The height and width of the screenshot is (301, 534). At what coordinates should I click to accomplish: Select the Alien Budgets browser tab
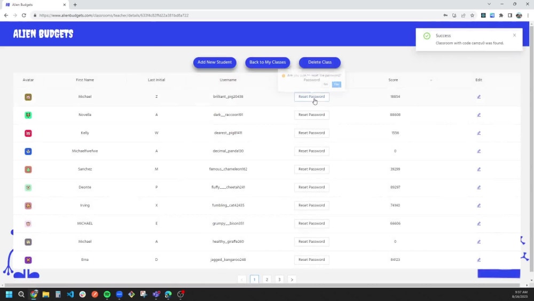(34, 5)
